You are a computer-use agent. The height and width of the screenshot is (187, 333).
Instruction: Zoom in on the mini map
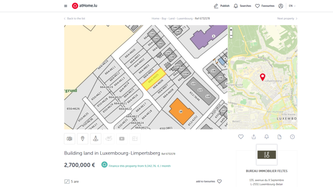pyautogui.click(x=231, y=30)
